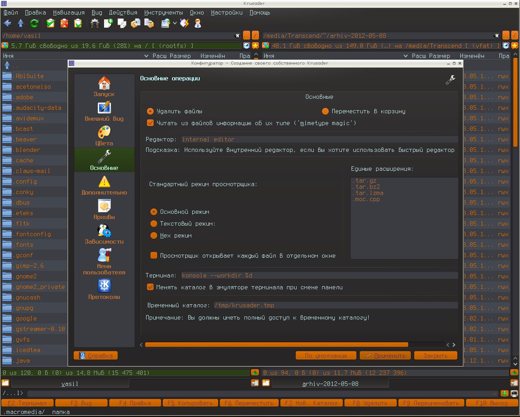Click F5 Копировать function button

click(x=190, y=403)
